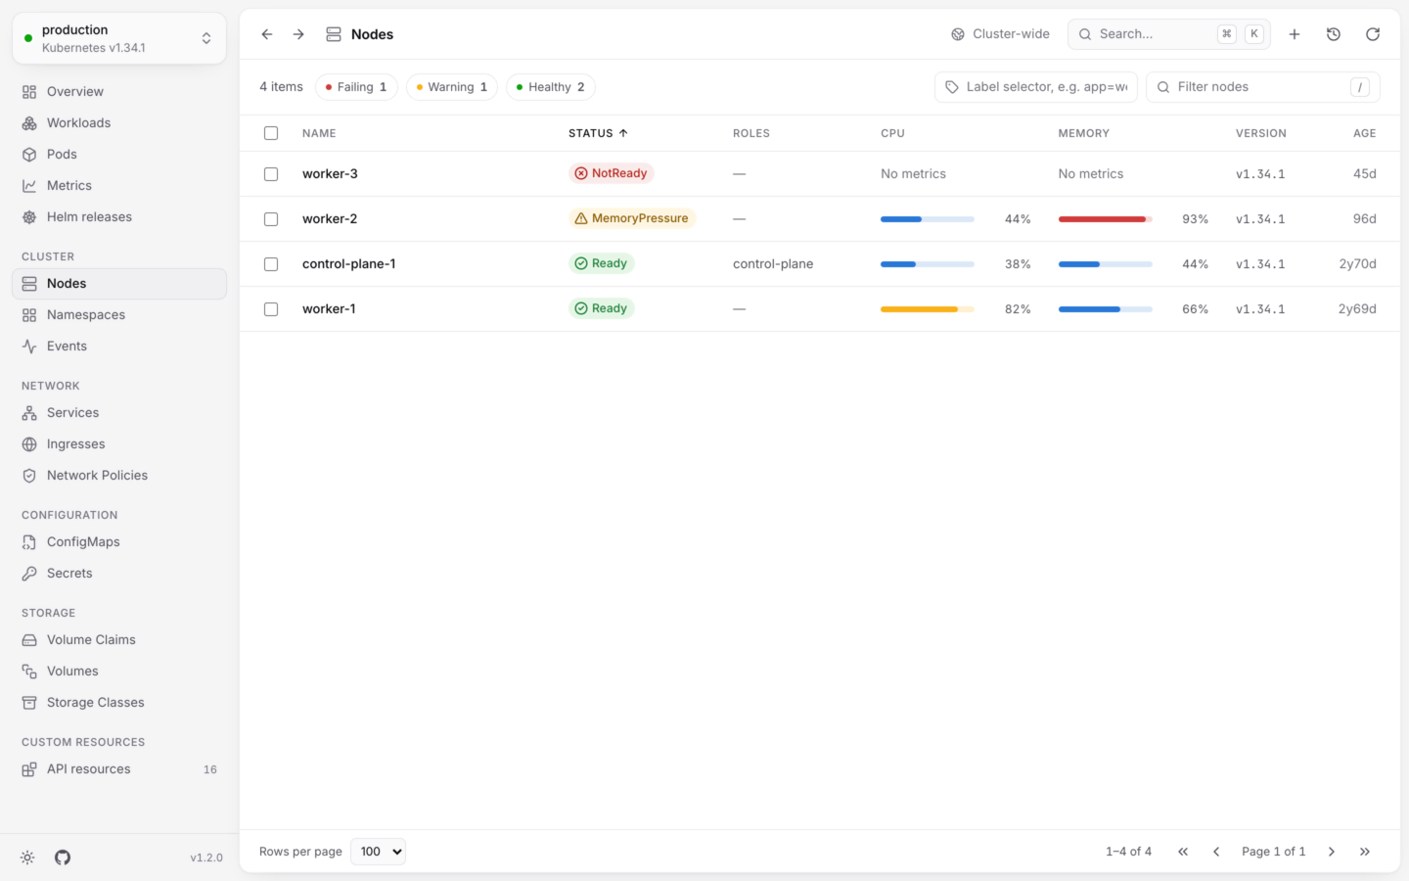Go to the next page

pyautogui.click(x=1332, y=852)
